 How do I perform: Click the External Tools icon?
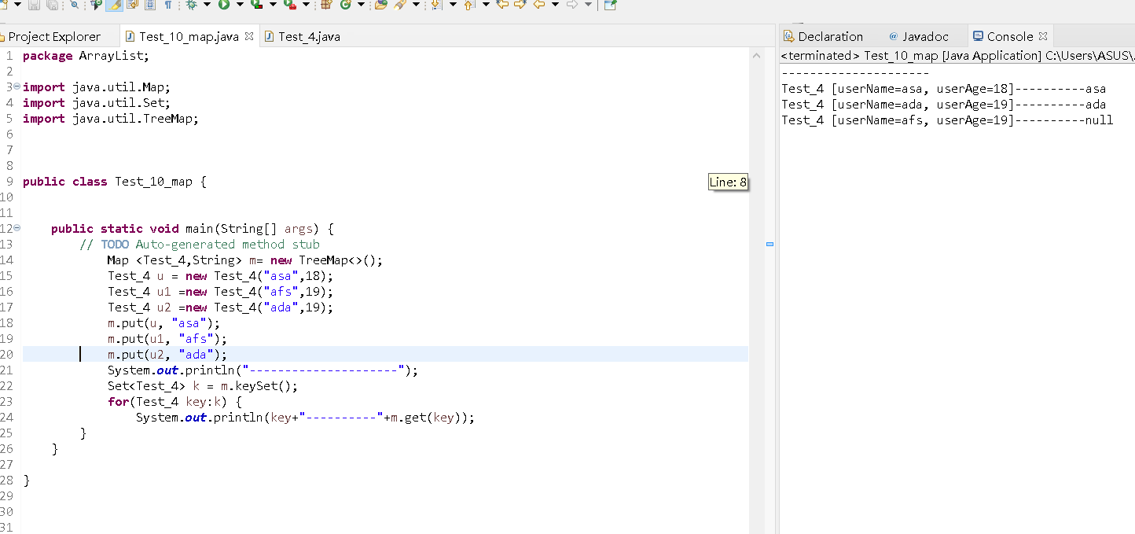289,5
